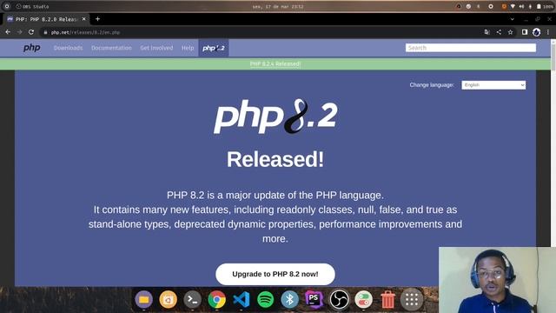
Task: Open the Get Involved menu item
Action: (156, 48)
